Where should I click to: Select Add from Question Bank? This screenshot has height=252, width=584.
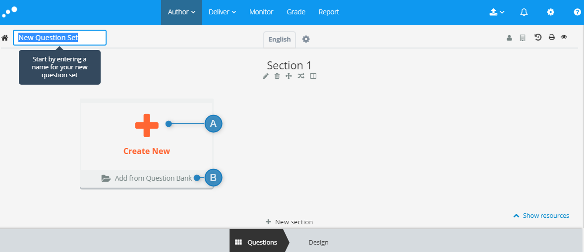[147, 178]
